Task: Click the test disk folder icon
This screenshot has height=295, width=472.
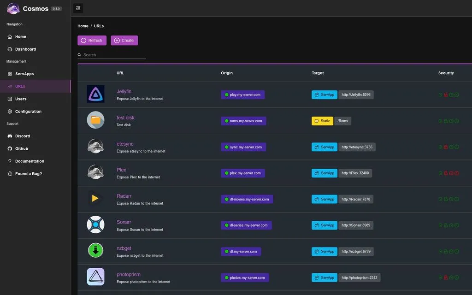Action: click(x=95, y=120)
